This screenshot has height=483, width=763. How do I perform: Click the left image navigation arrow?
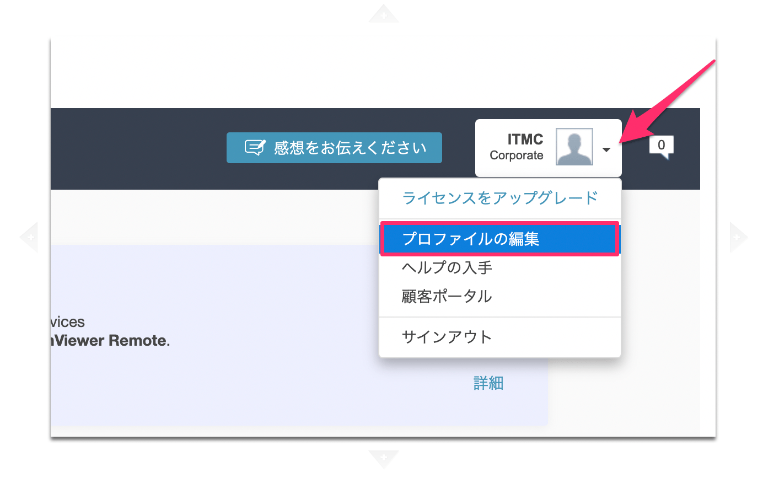coord(29,238)
